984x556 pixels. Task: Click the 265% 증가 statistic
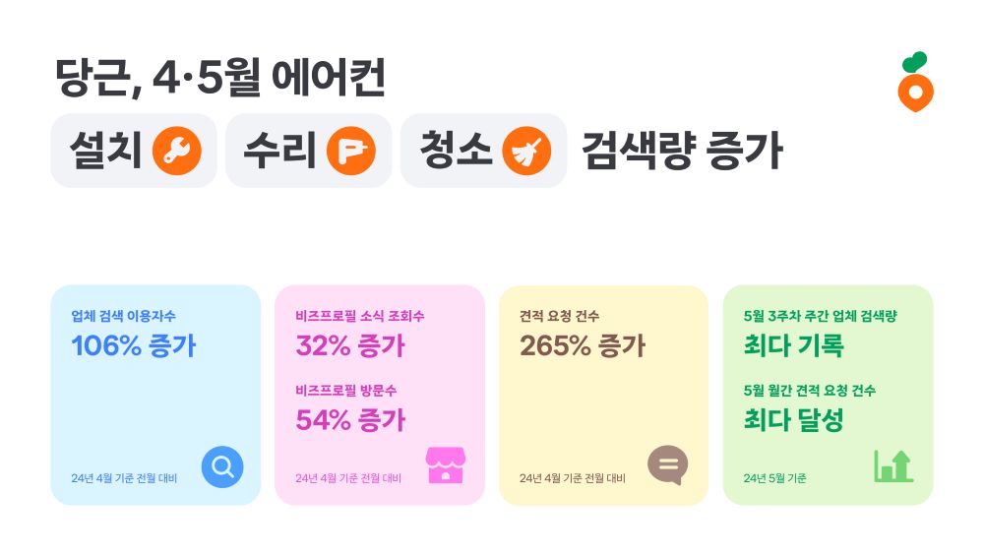[583, 346]
